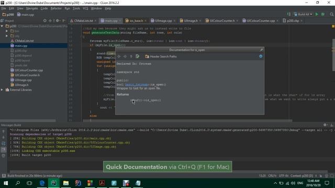Click Edit Source icon in documentation popup
This screenshot has width=335, height=188.
pos(137,56)
